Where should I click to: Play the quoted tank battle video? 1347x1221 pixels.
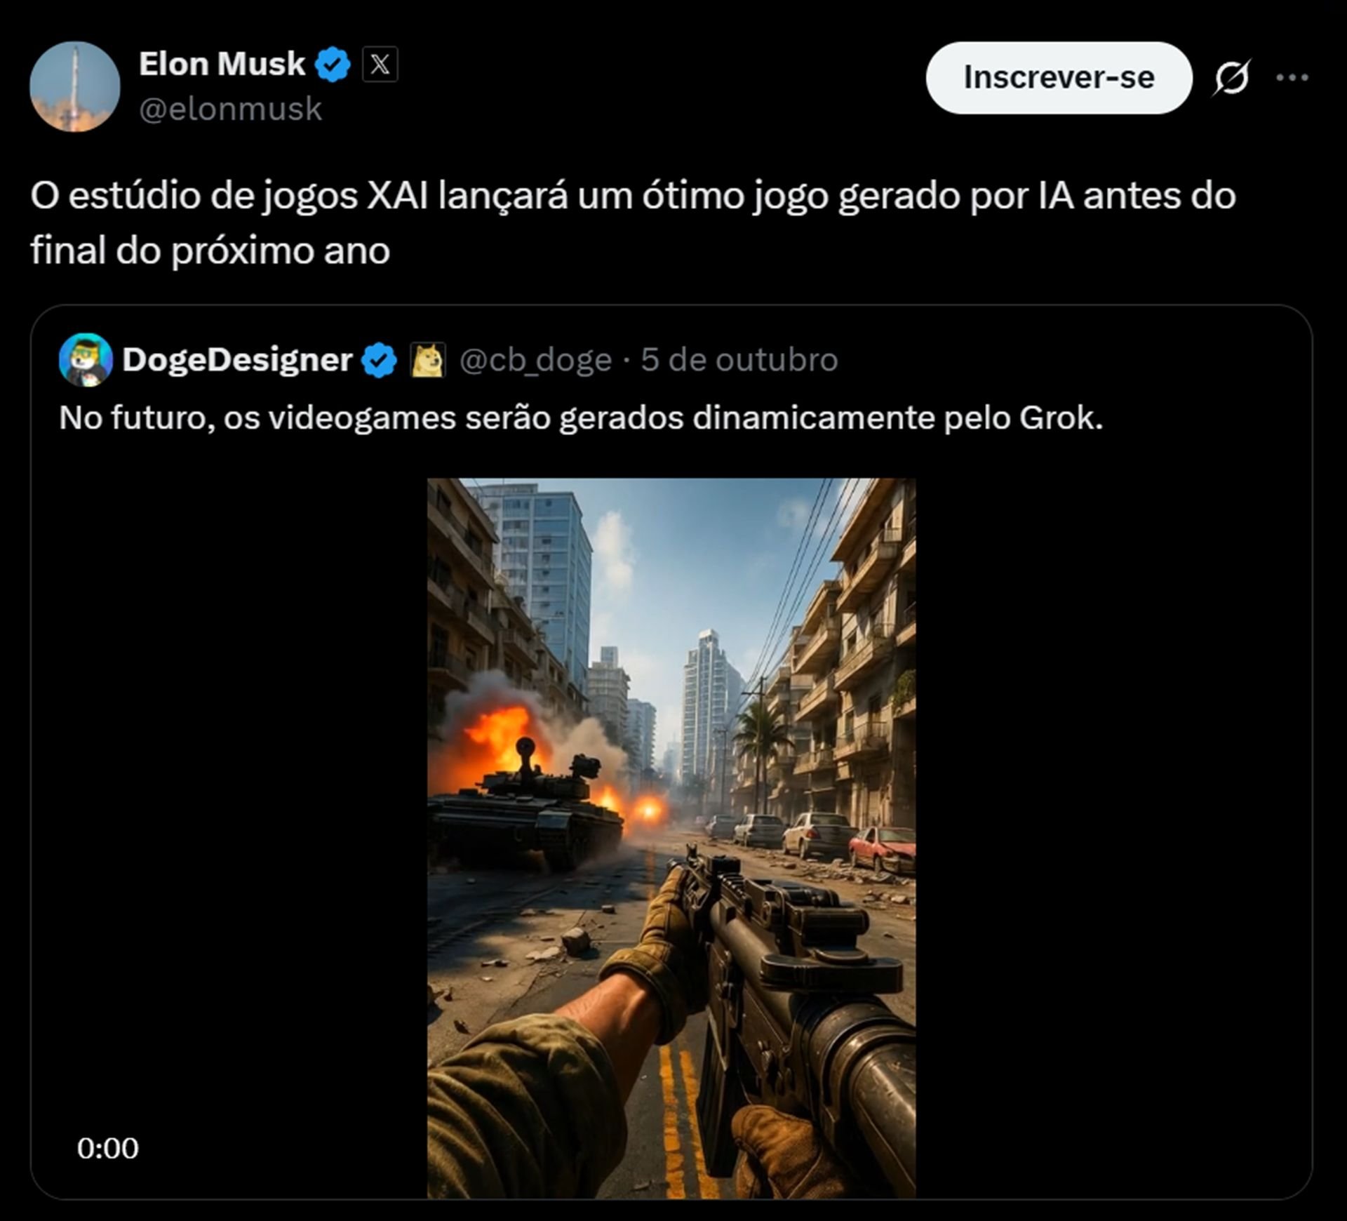coord(671,838)
